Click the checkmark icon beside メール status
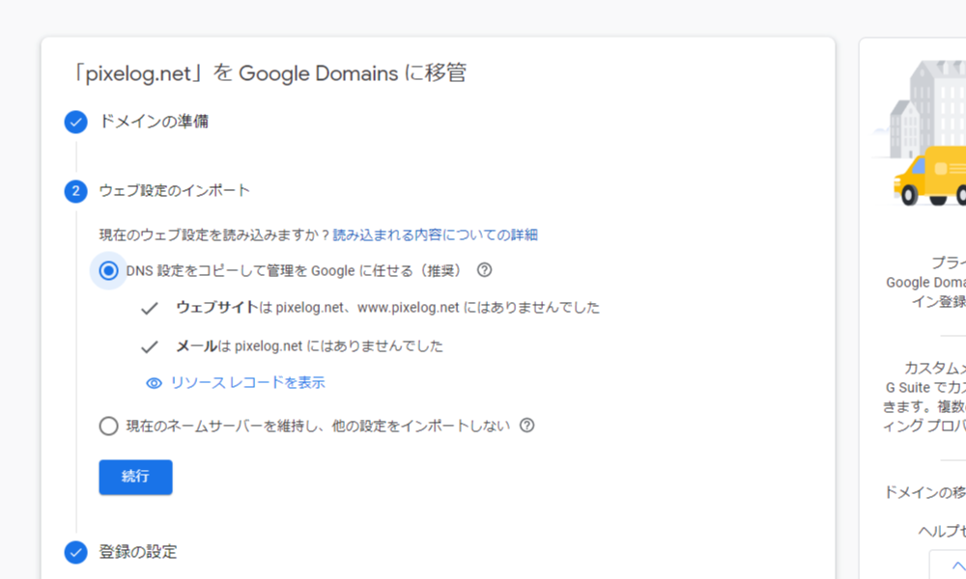The height and width of the screenshot is (579, 966). 148,346
